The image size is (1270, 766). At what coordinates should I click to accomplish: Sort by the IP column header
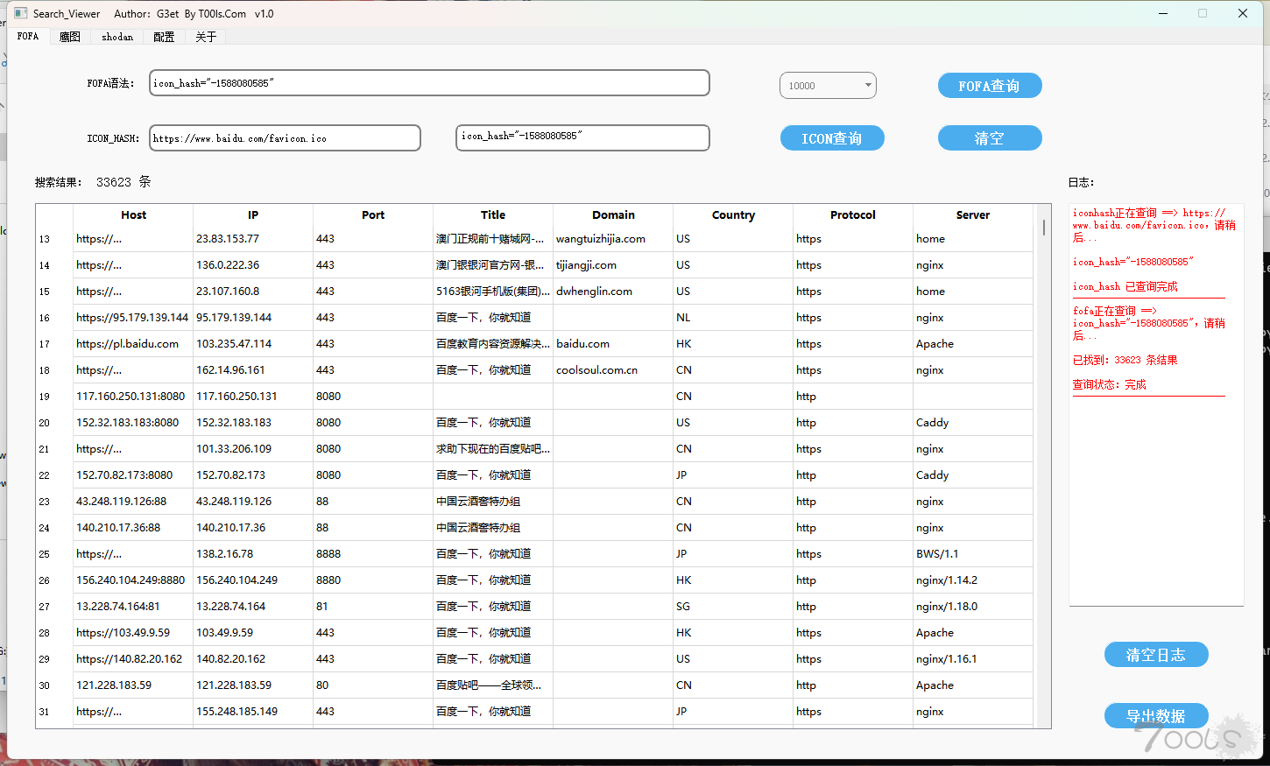tap(253, 215)
